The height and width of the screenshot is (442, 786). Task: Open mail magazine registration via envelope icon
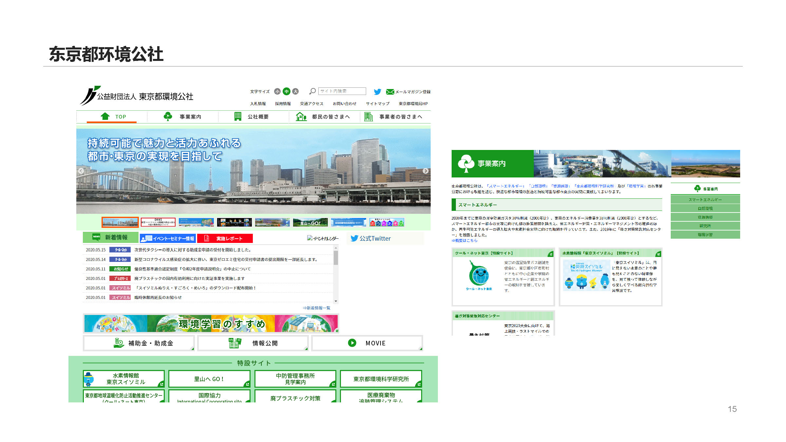click(x=390, y=92)
